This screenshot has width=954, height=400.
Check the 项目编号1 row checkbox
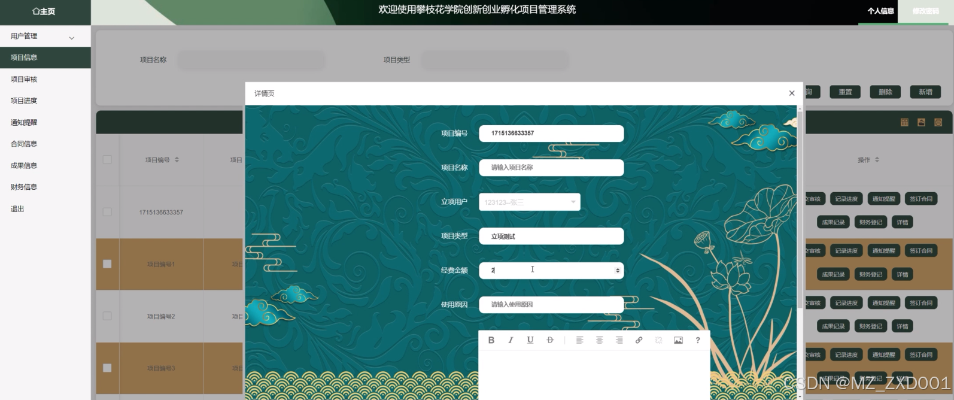(107, 263)
